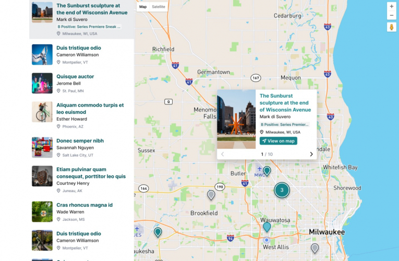This screenshot has width=399, height=261.
Task: Open the Sunburst sculpture list title
Action: (92, 9)
